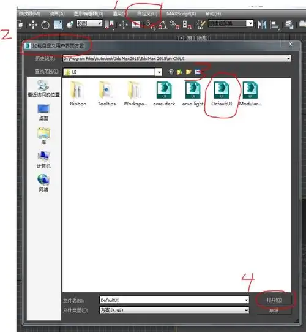Click the Mirror tool icon

(262, 25)
